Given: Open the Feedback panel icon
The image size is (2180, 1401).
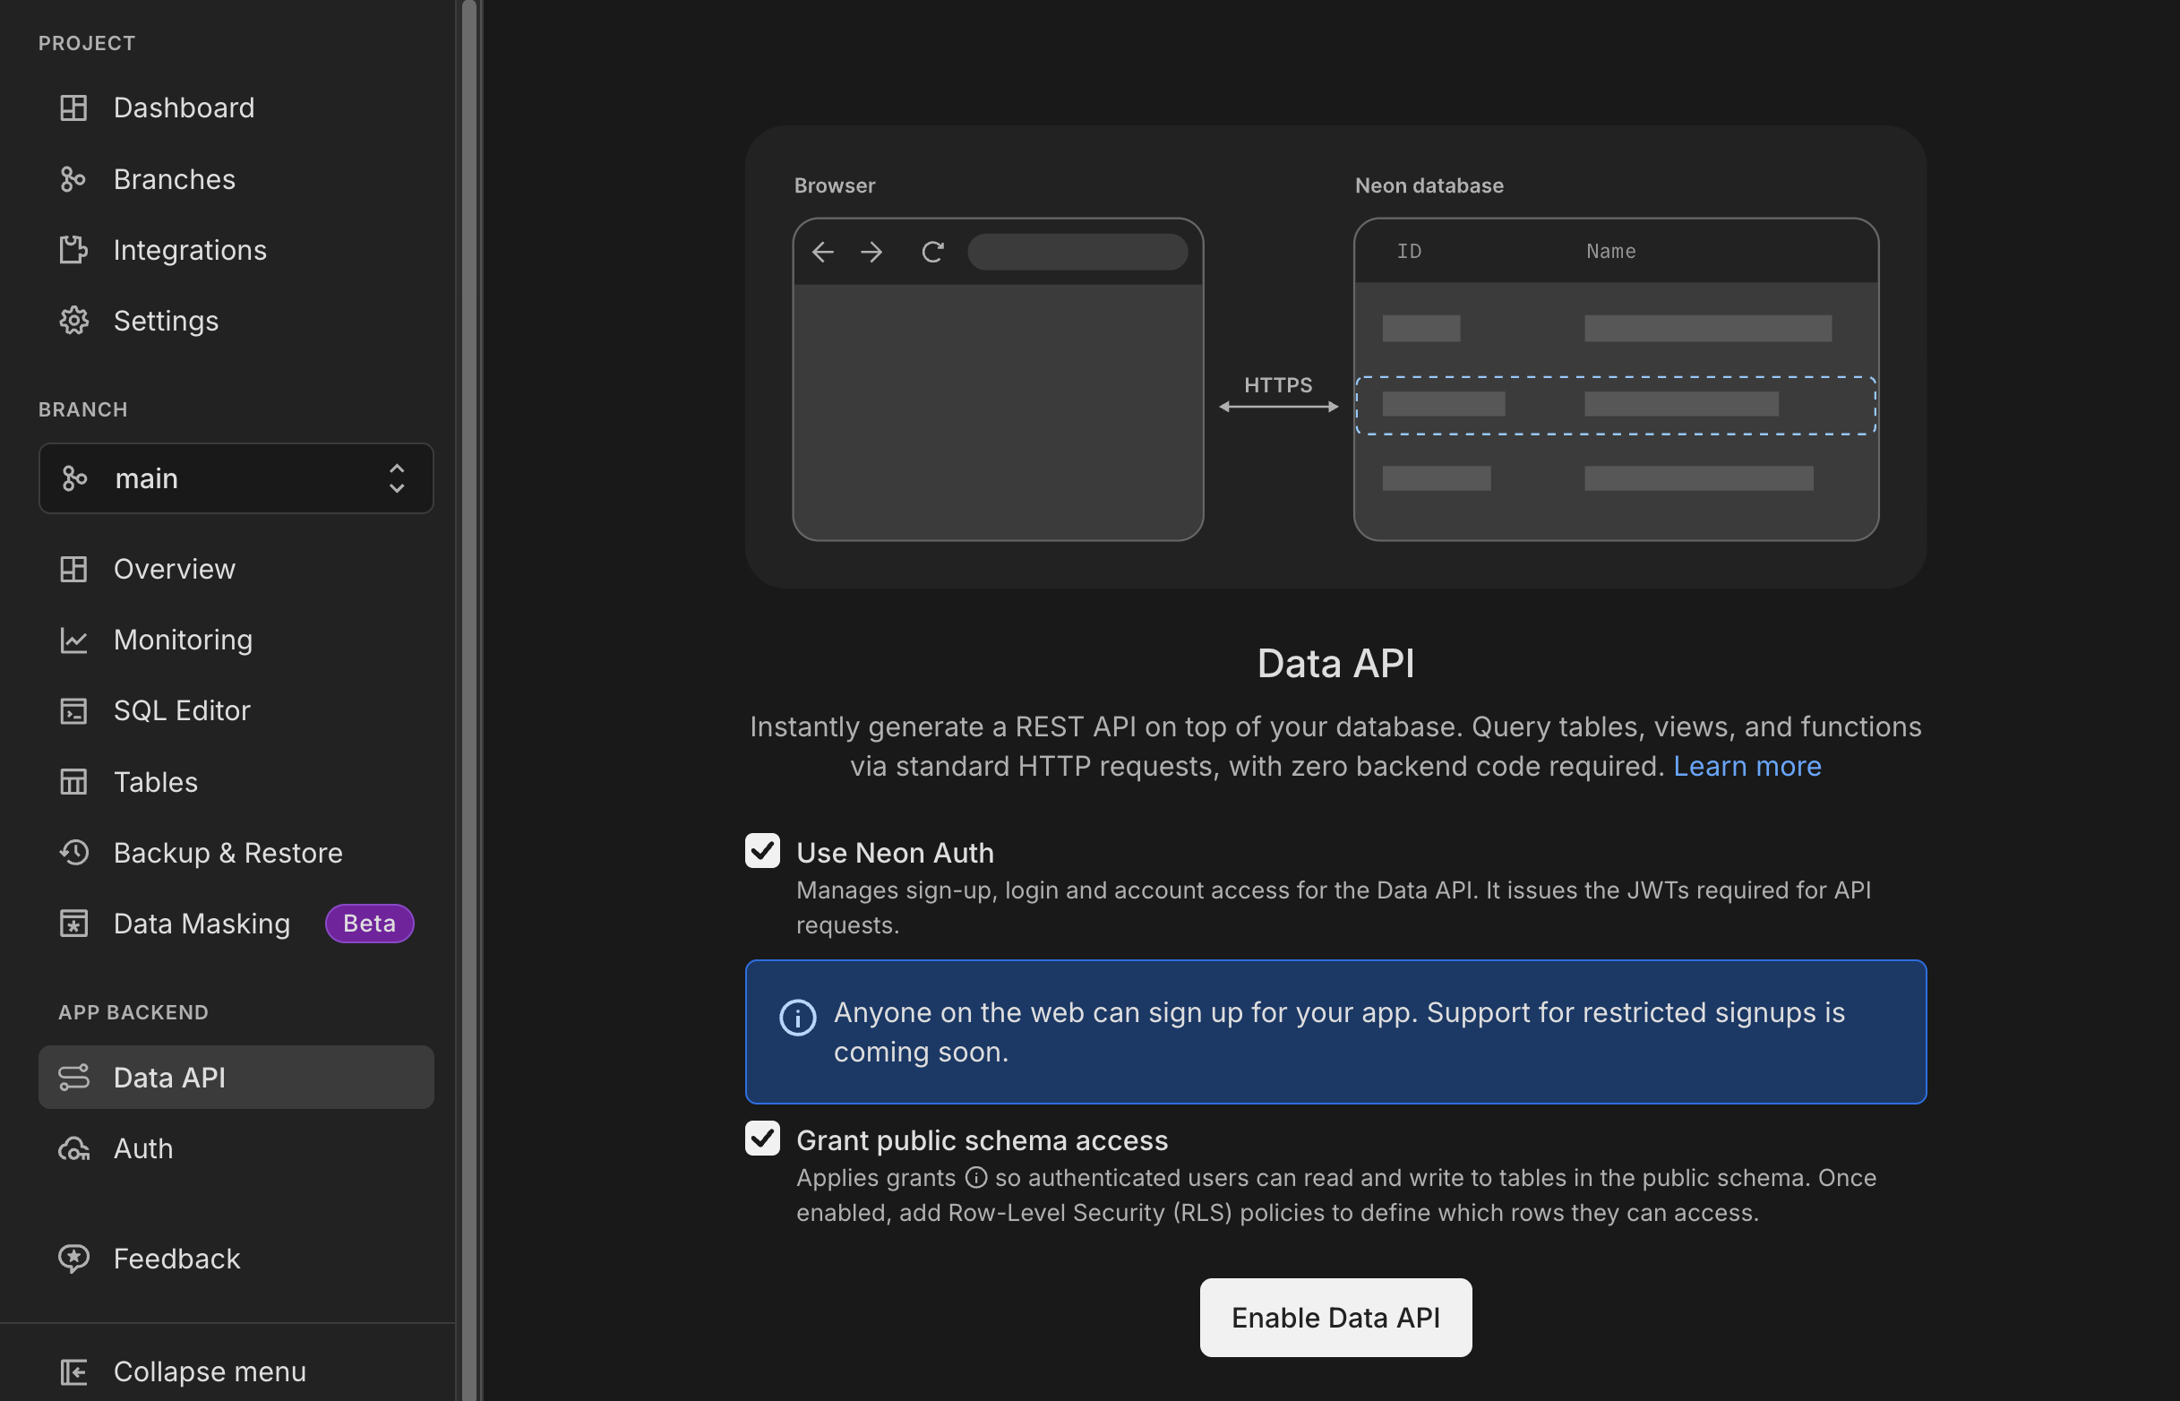Looking at the screenshot, I should (73, 1259).
